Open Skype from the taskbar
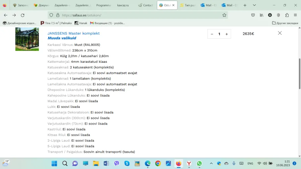Screen dimensions: 301x169 (x=127, y=163)
